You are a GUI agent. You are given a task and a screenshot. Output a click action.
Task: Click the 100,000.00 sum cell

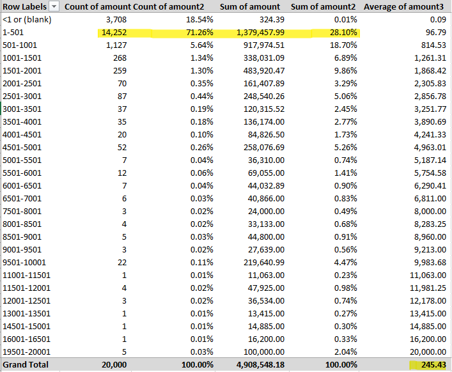264,352
